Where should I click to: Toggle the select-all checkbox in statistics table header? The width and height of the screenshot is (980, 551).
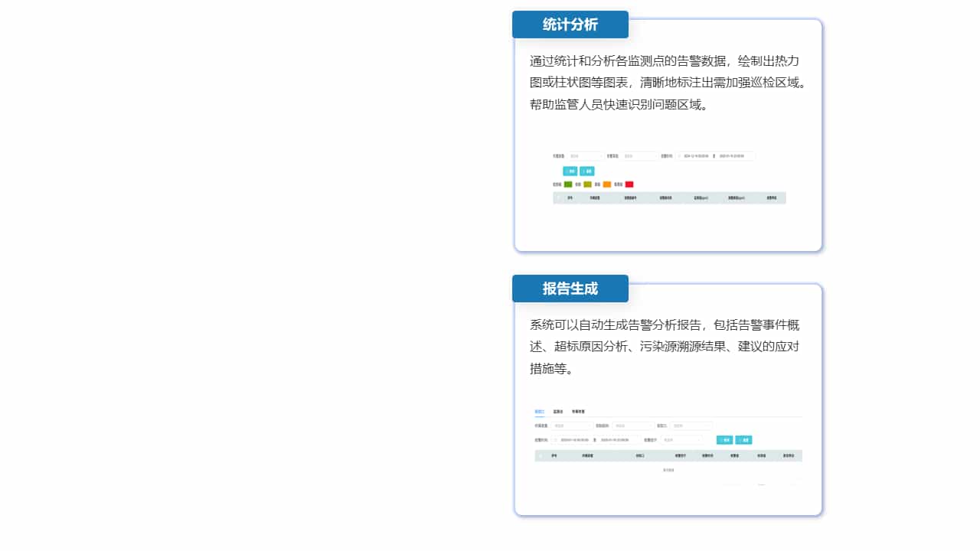click(559, 197)
